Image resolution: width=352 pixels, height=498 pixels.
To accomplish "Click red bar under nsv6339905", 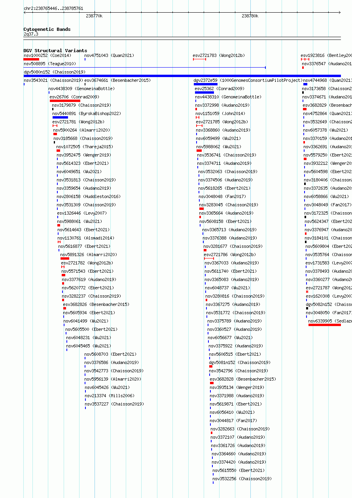I will pos(325,325).
